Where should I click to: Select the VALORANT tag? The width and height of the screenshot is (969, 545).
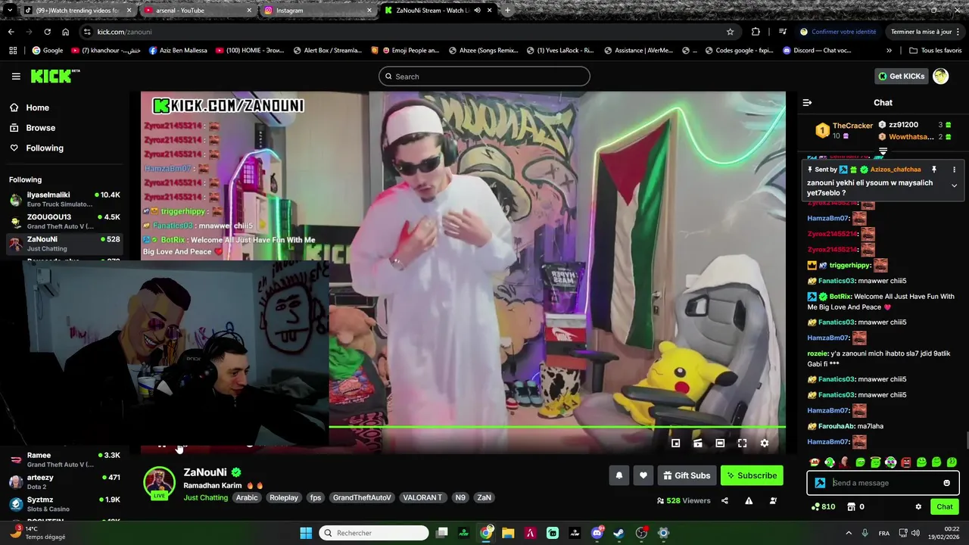coord(422,497)
